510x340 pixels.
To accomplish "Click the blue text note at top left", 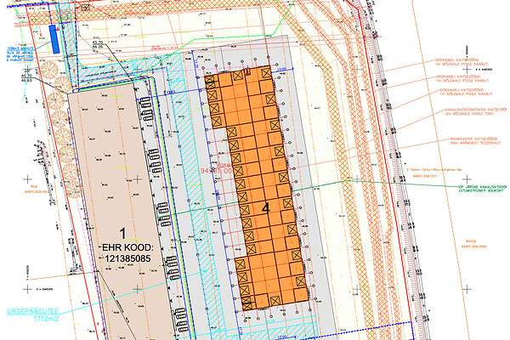I will [19, 54].
